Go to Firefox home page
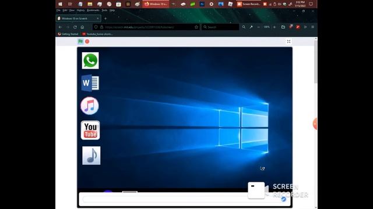373x209 pixels. [82, 27]
